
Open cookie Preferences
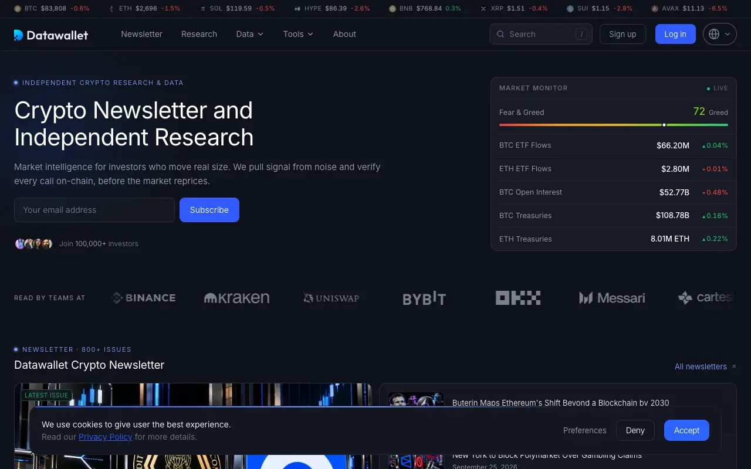(x=584, y=430)
